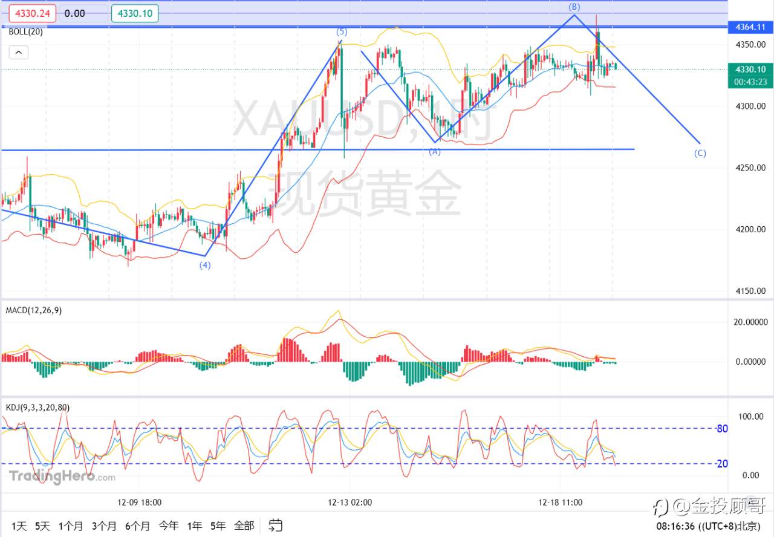
Task: Select the 全部 all-history range
Action: pyautogui.click(x=244, y=526)
